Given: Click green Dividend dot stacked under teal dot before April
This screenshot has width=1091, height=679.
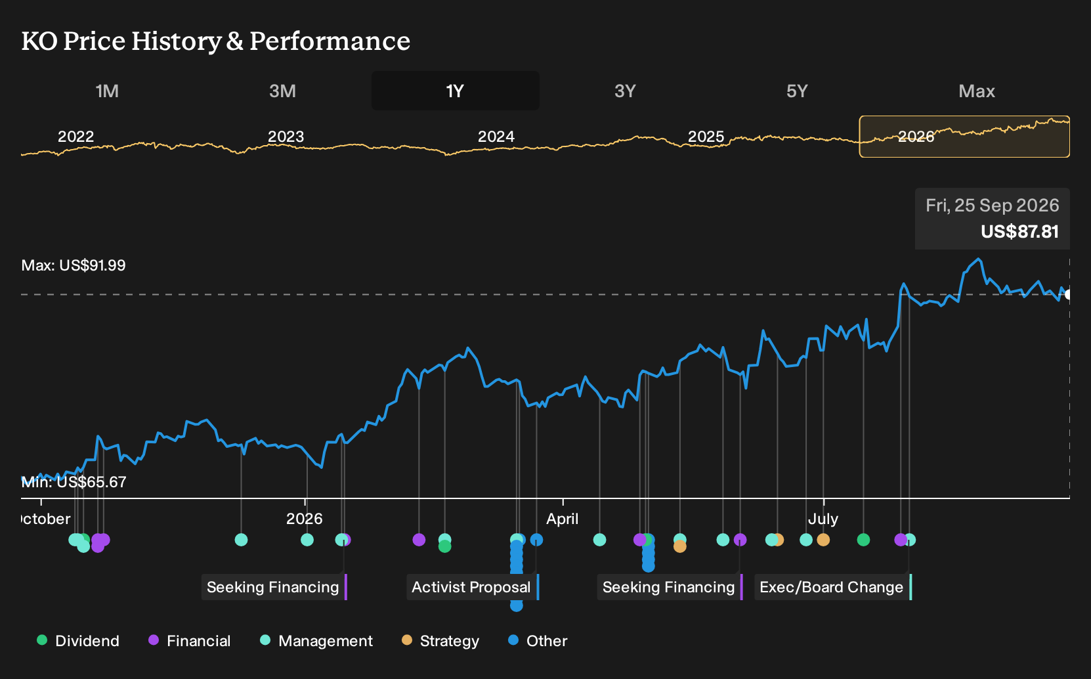Looking at the screenshot, I should [444, 546].
